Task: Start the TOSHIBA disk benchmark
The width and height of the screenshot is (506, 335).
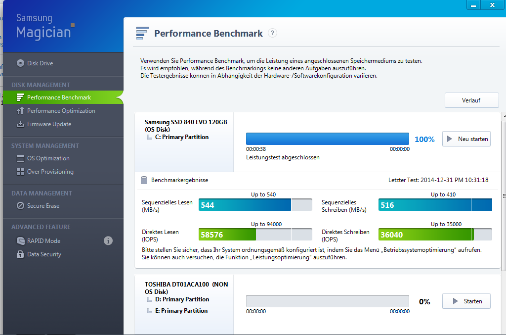Action: 466,301
